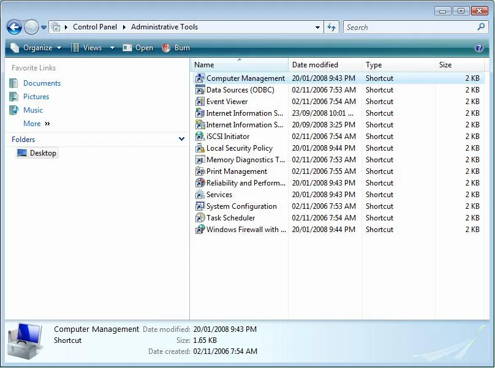Click the Computer Management shortcut icon
Screen dimensions: 495x368
tap(200, 78)
